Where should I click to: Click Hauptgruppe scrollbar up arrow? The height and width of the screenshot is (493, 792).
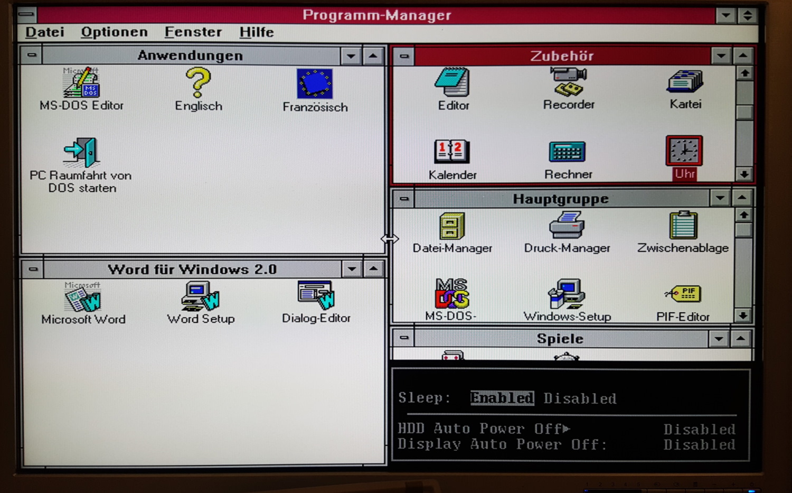pos(743,215)
